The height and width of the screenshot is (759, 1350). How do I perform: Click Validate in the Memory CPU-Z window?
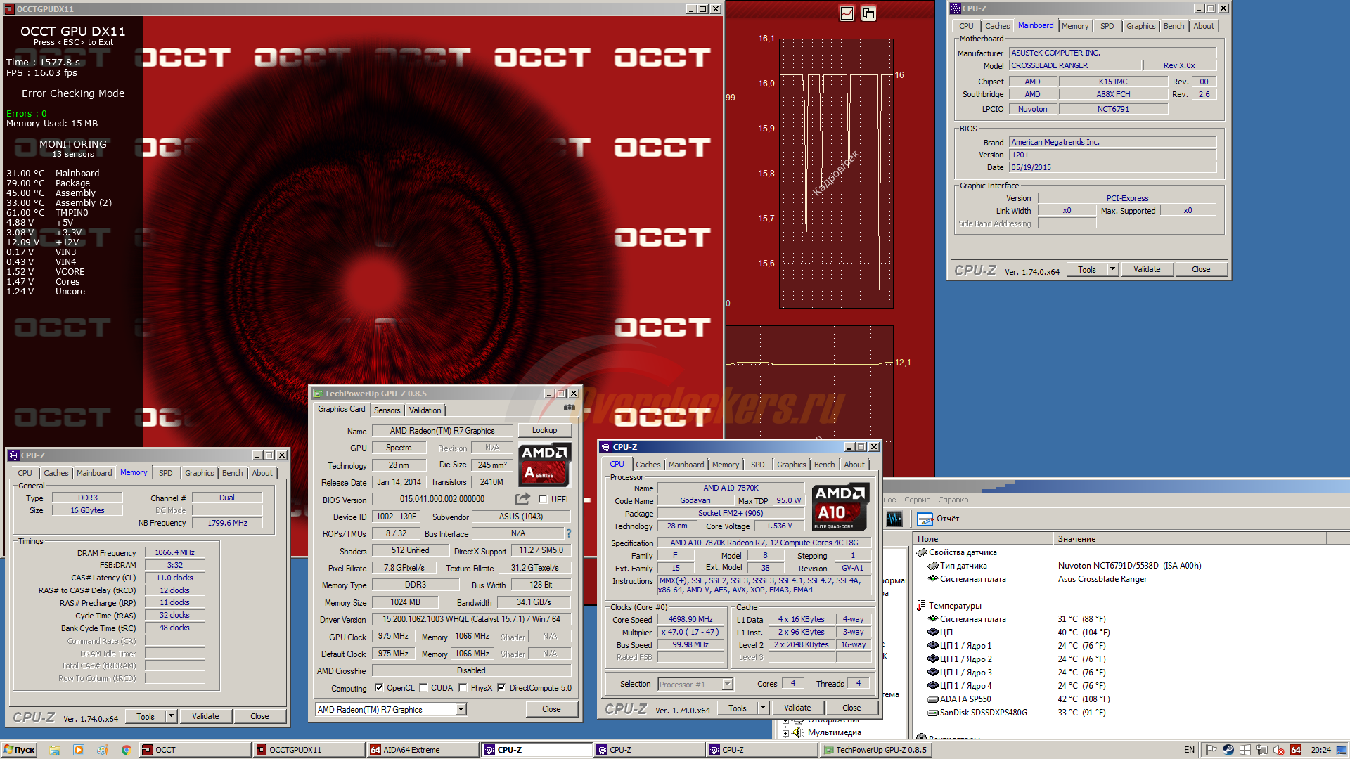[x=205, y=716]
